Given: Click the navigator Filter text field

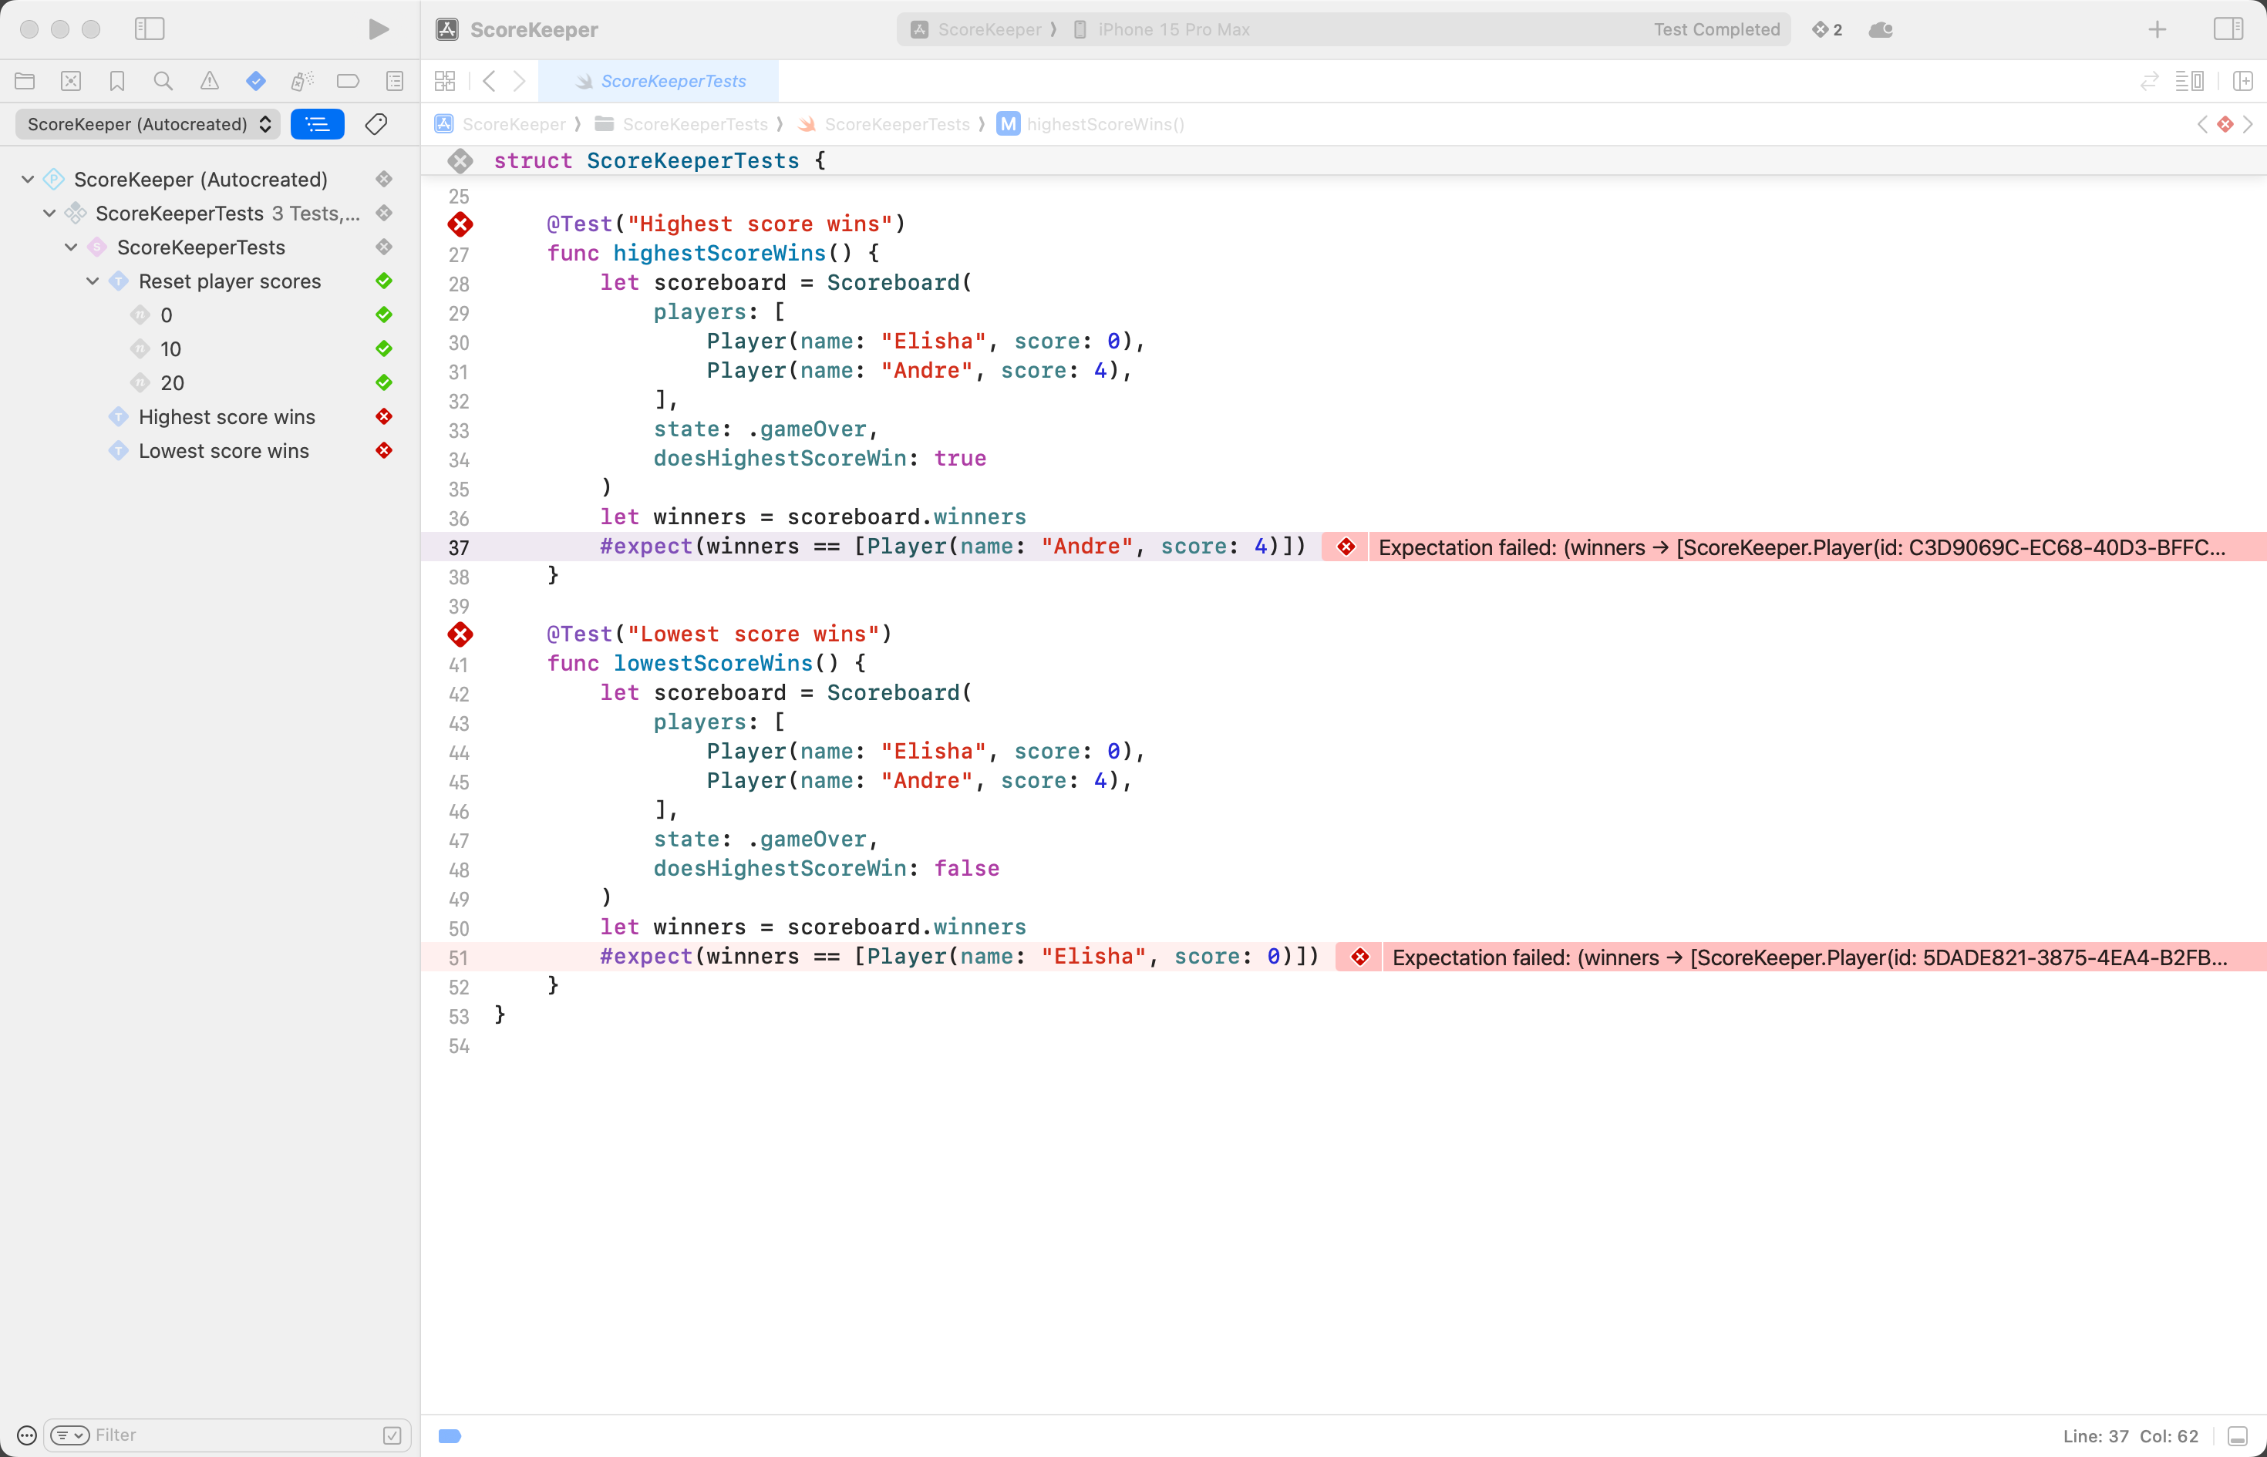Looking at the screenshot, I should click(x=237, y=1435).
